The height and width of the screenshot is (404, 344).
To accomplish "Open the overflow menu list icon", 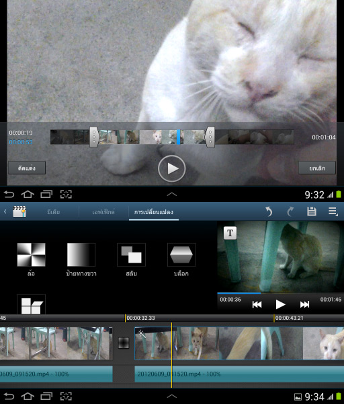I will point(333,211).
